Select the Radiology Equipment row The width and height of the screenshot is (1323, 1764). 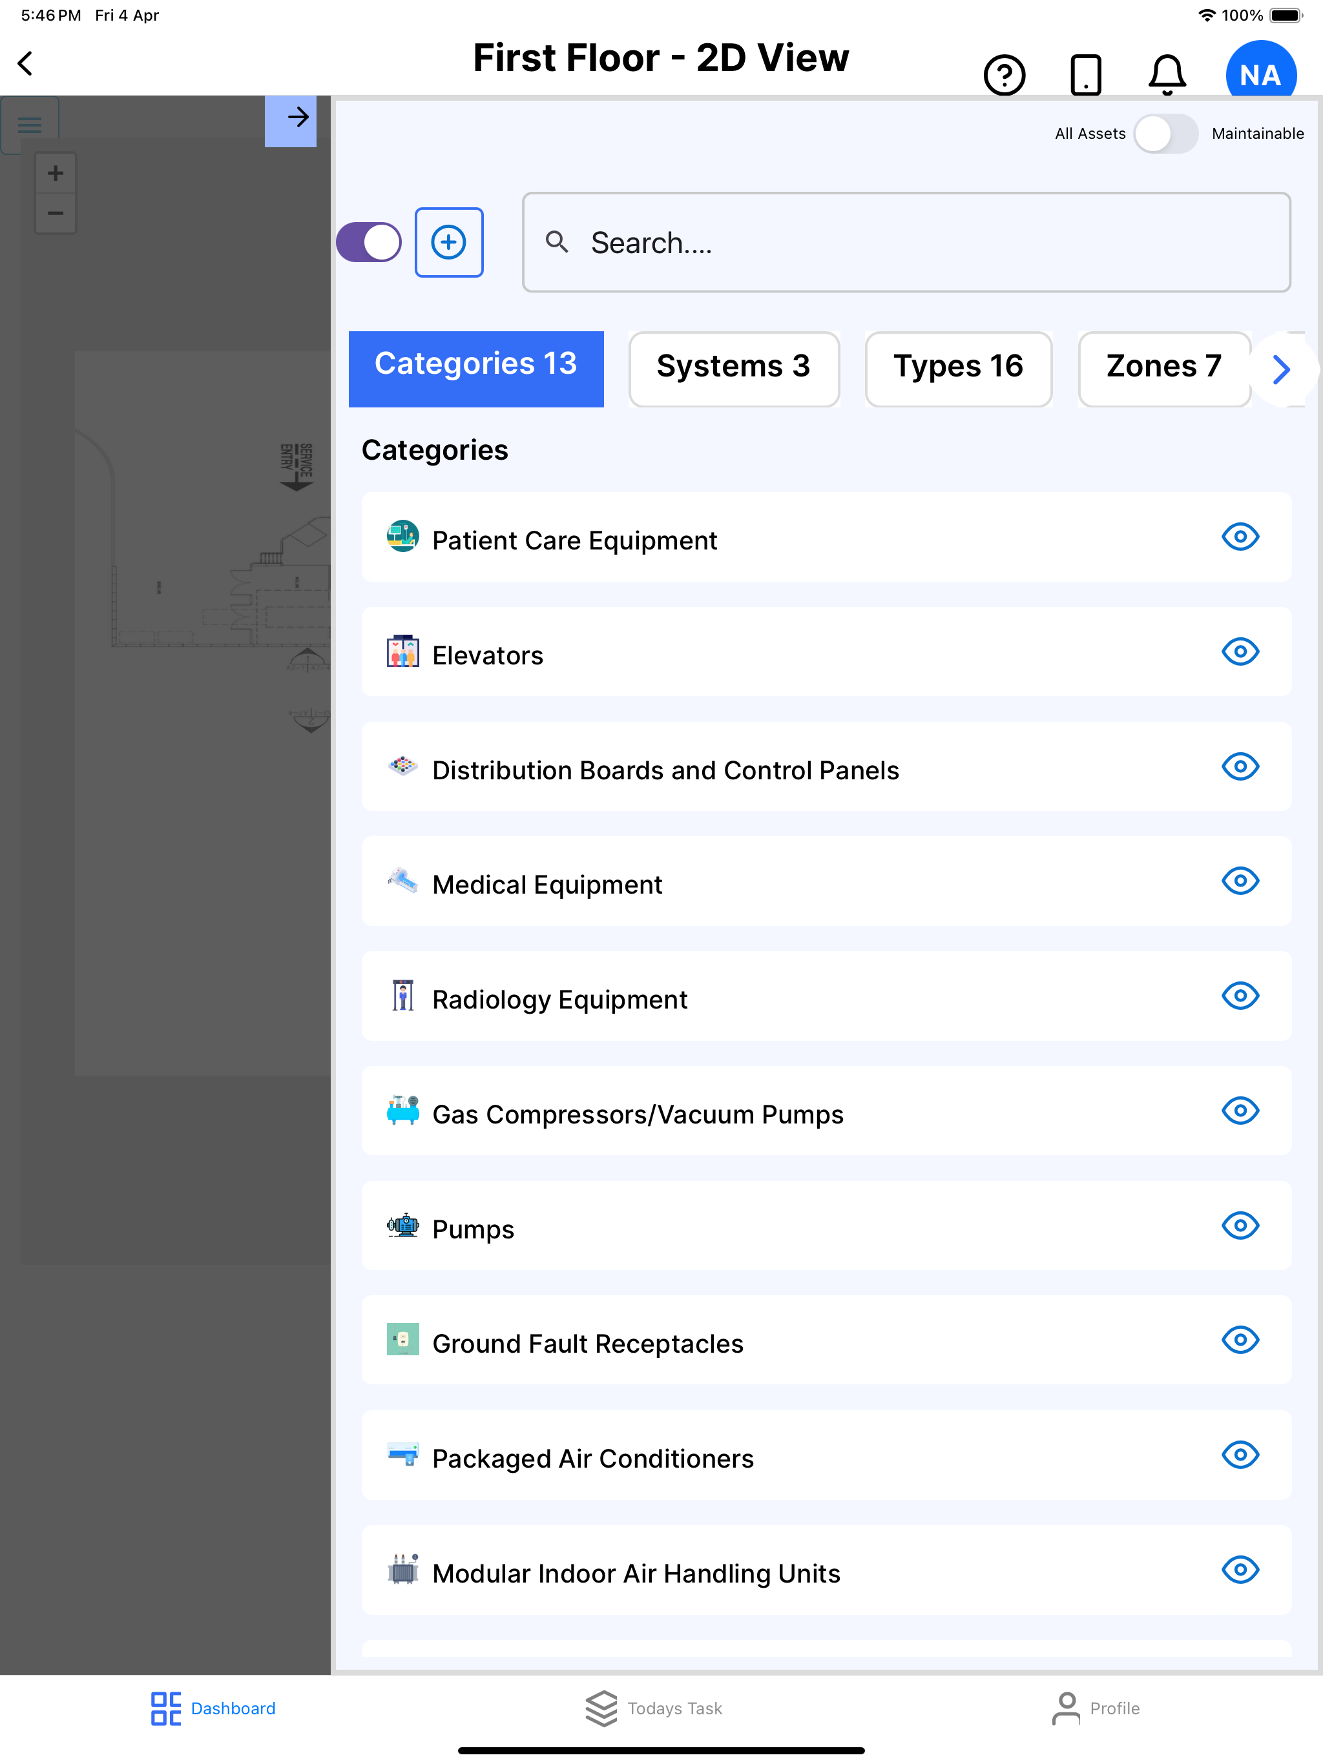coord(827,996)
